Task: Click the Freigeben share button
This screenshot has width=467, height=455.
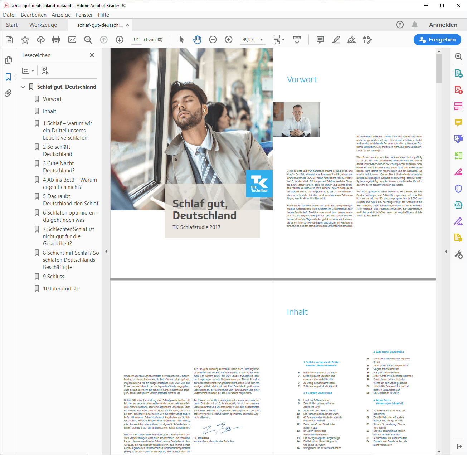Action: 437,40
